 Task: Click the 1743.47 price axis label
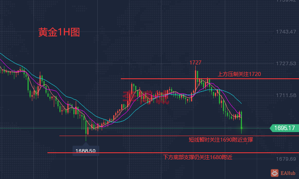(x=286, y=31)
